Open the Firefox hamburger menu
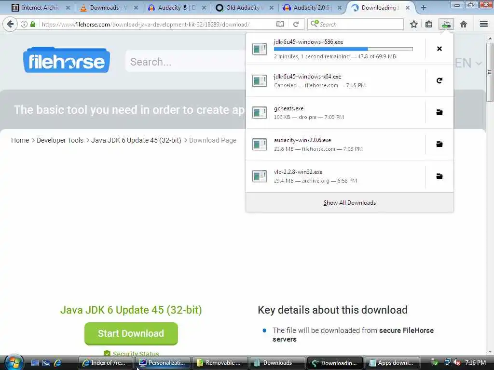Viewport: 494px width, 370px height. pyautogui.click(x=484, y=24)
